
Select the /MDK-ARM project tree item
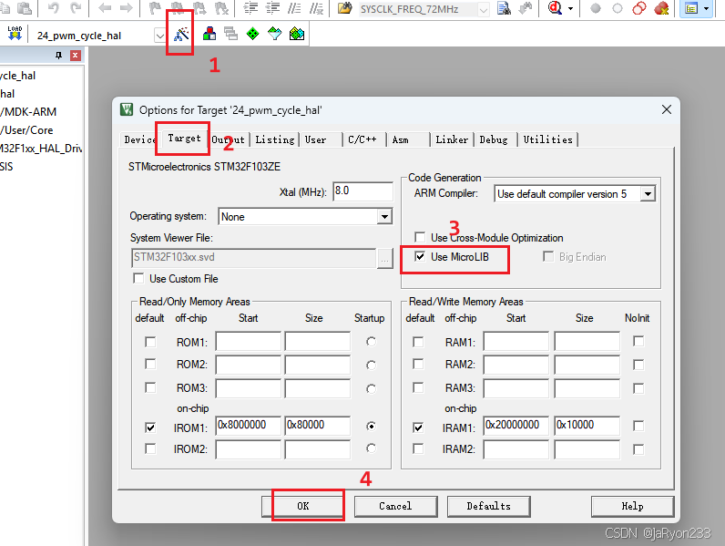[28, 112]
